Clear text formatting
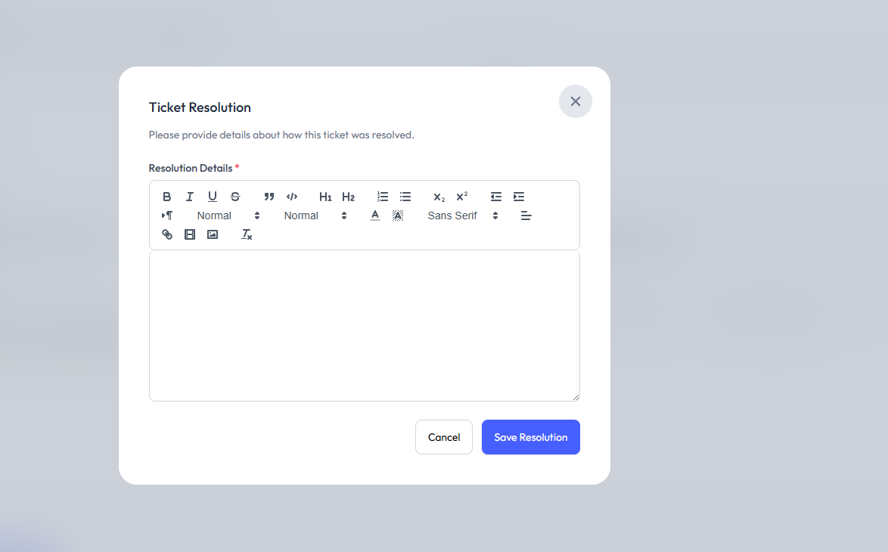This screenshot has width=888, height=552. pyautogui.click(x=247, y=234)
